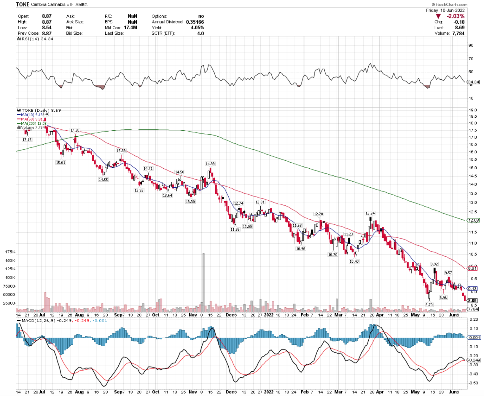Click the Mkt Cap 17.4M value
This screenshot has height=396, width=484.
click(130, 28)
